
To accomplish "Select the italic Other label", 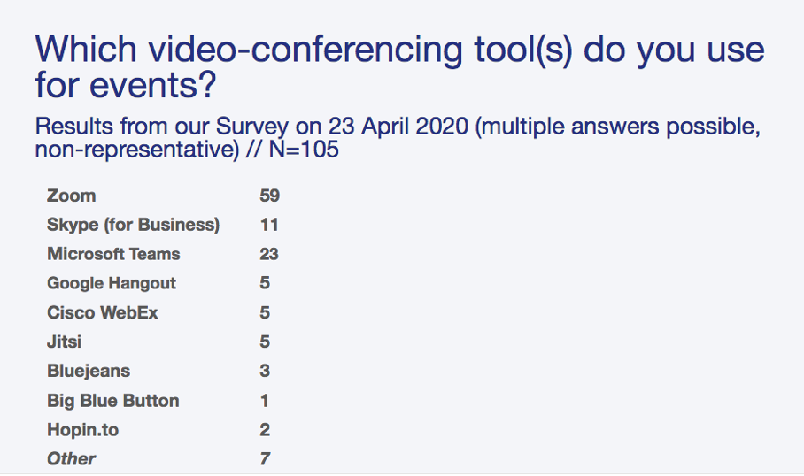I will coord(71,458).
